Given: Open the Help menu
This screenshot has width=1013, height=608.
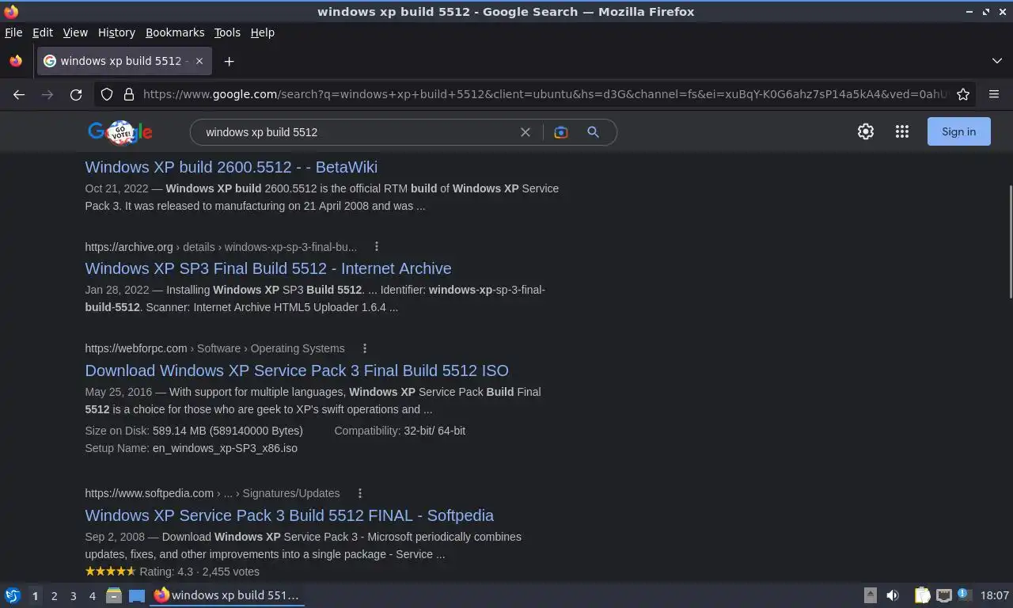Looking at the screenshot, I should 263,32.
